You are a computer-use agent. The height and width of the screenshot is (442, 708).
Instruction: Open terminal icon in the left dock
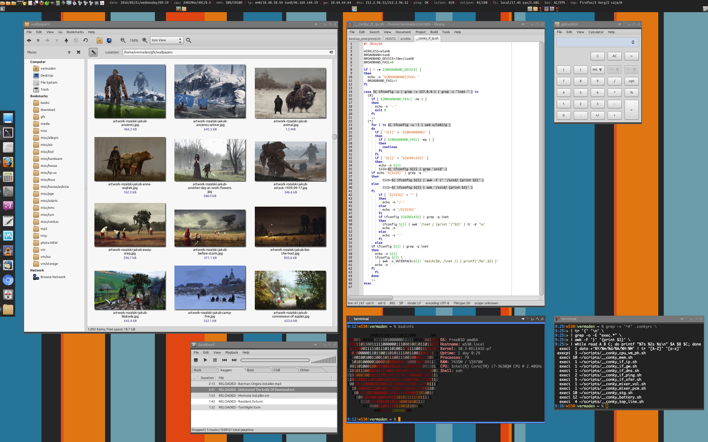tap(8, 133)
